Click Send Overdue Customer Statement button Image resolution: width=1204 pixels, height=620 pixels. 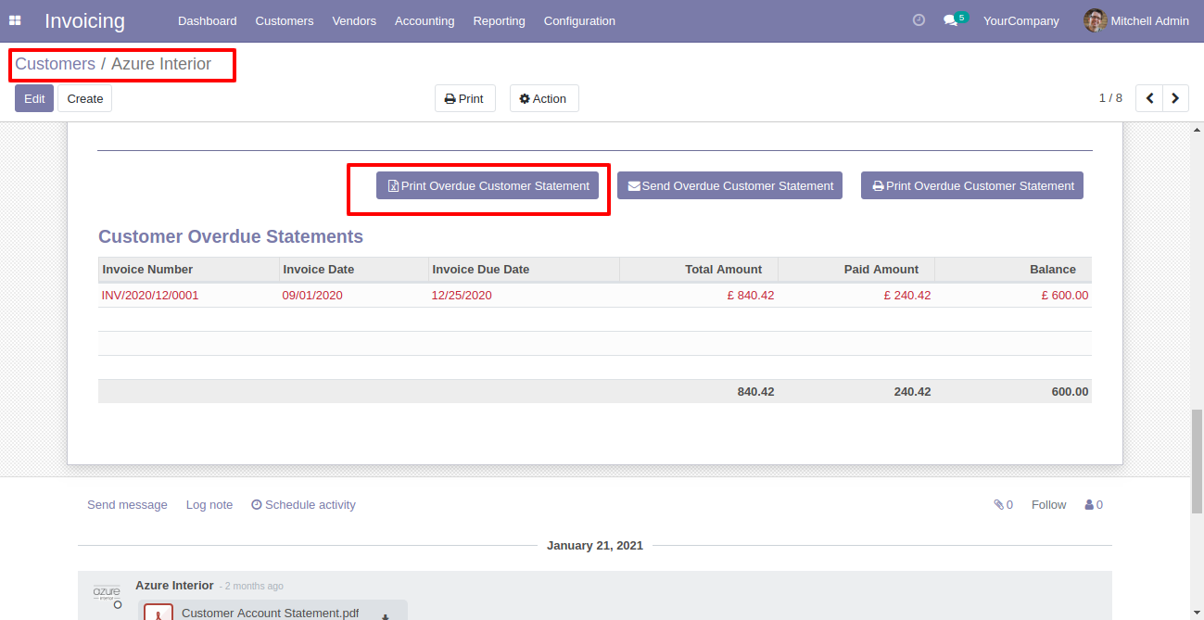tap(729, 185)
